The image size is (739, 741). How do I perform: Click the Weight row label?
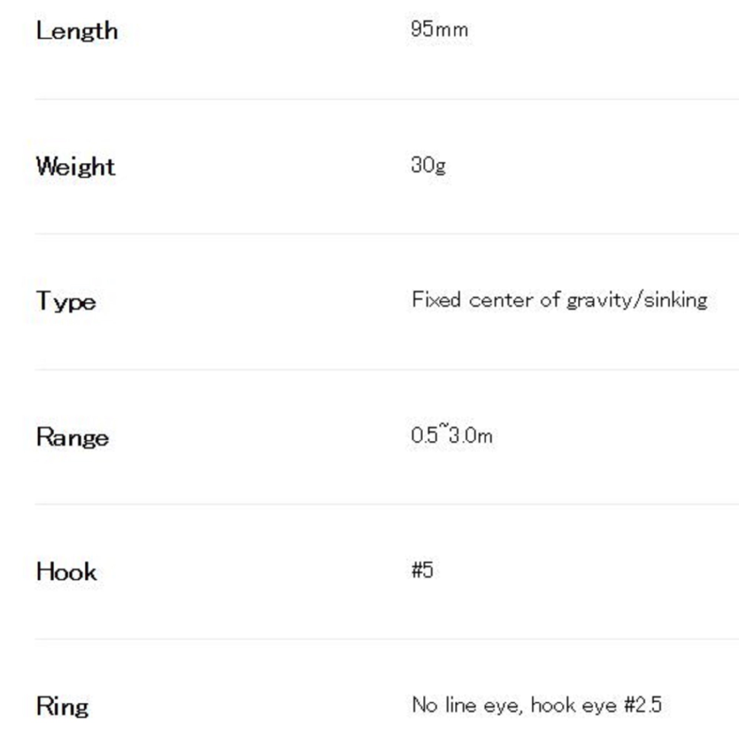point(76,167)
